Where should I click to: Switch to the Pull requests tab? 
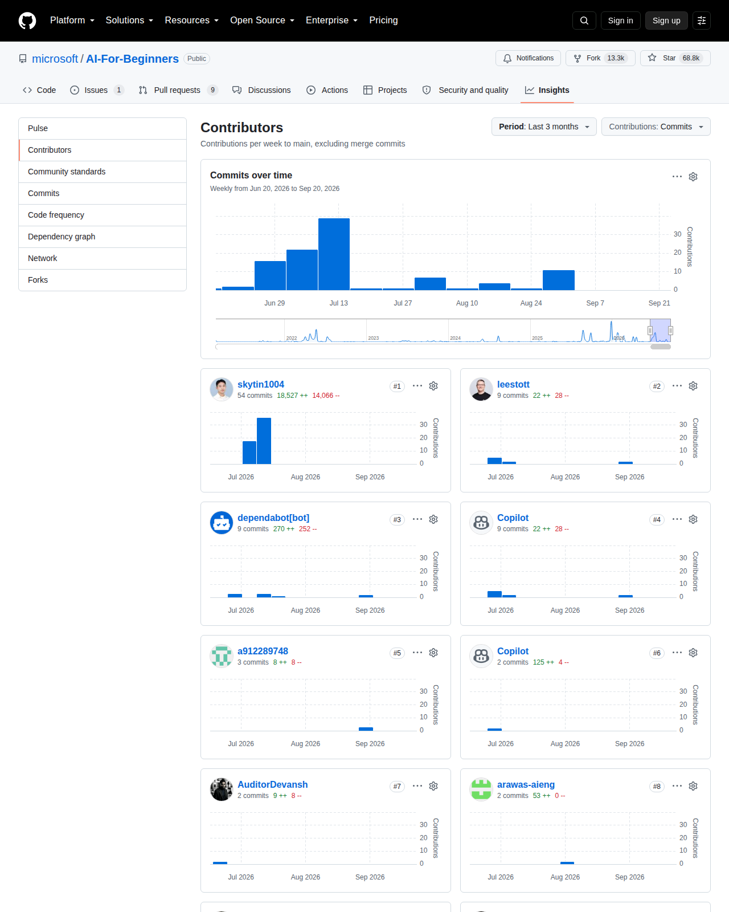(178, 90)
